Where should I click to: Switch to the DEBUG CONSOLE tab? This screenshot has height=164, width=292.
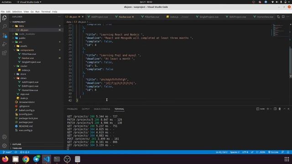pyautogui.click(x=102, y=109)
